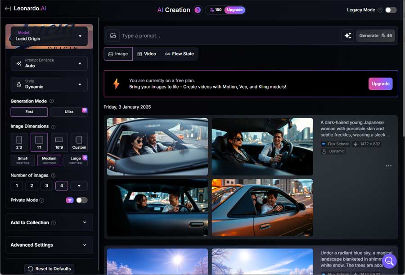Viewport: 405px width, 275px height.
Task: Click the Image Dimensions info icon
Action: [x=54, y=127]
